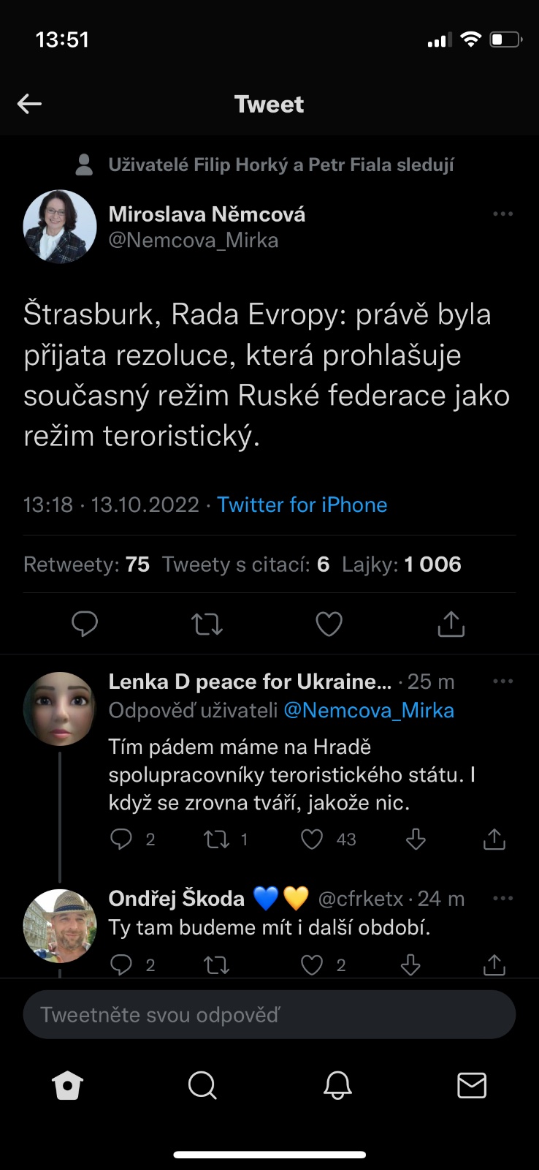Go to Home tab in bottom bar
The image size is (539, 1170).
coord(68,1086)
